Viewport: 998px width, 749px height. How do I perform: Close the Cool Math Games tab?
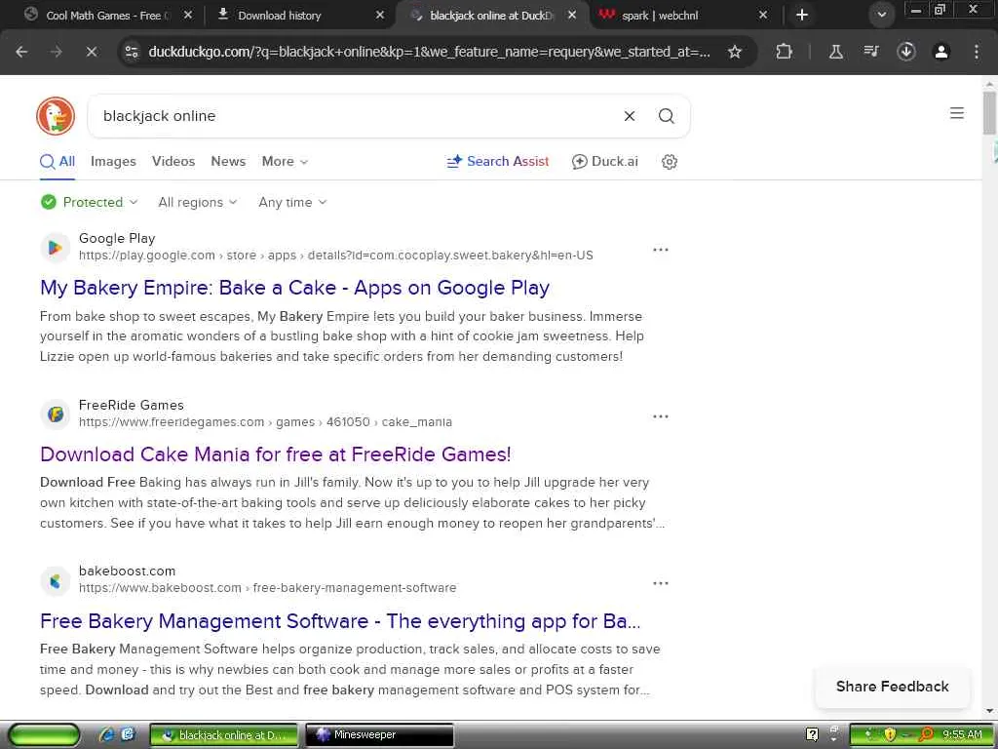coord(188,15)
